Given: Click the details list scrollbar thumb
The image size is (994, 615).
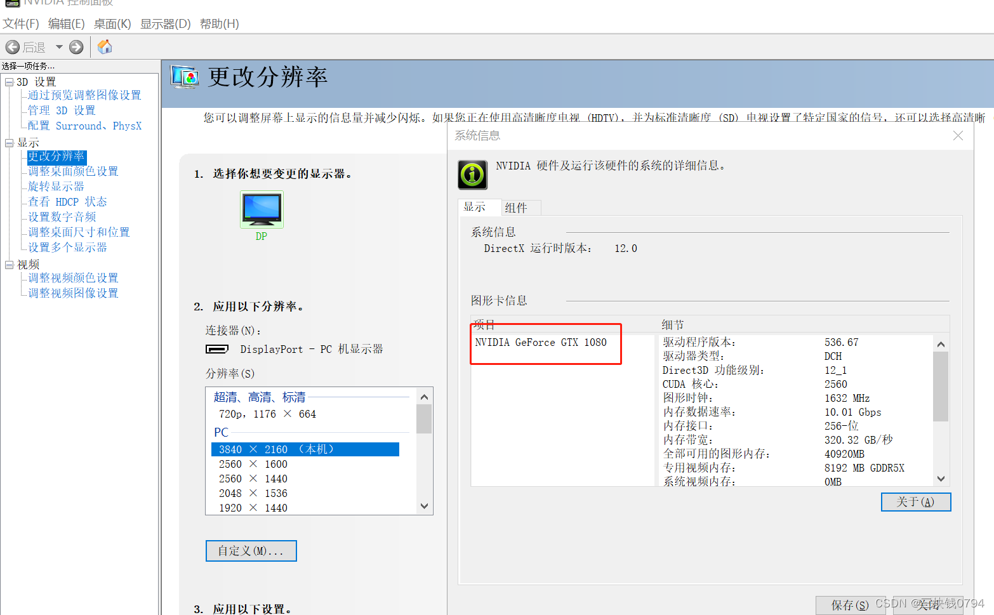Looking at the screenshot, I should (x=941, y=386).
